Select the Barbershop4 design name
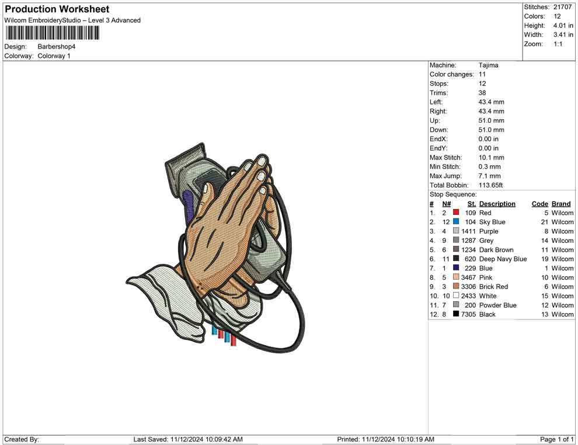The image size is (578, 445). 57,47
